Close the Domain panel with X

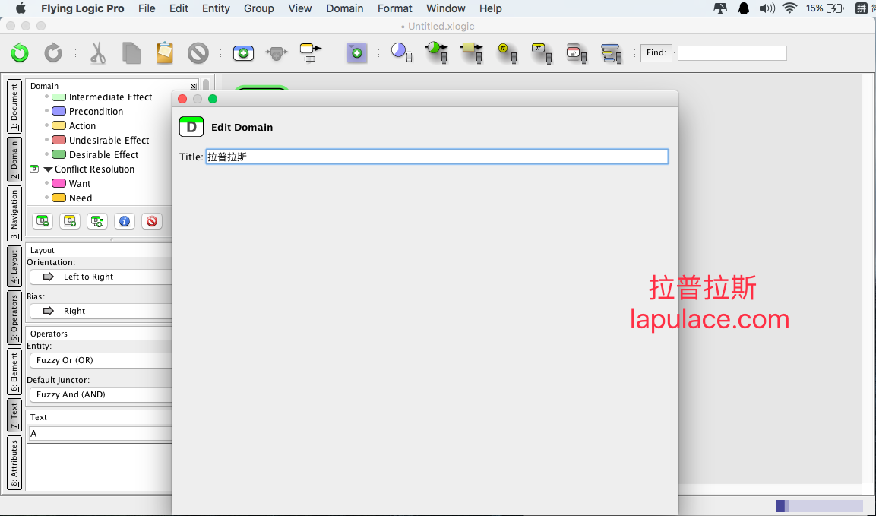(193, 86)
